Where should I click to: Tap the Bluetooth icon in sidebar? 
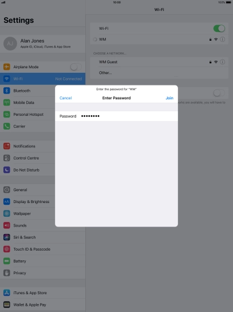[x=7, y=91]
